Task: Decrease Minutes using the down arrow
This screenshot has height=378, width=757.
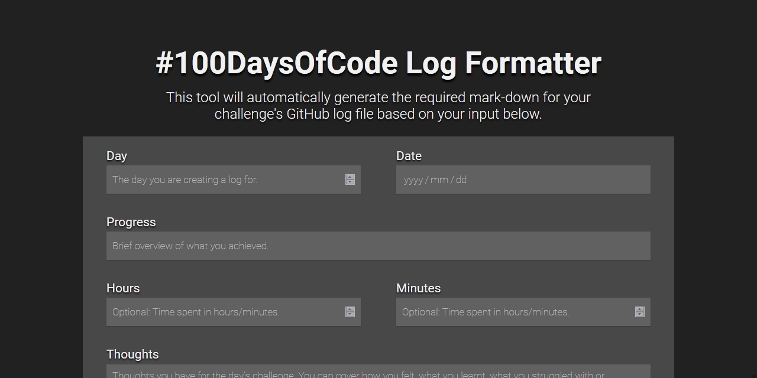Action: 640,315
